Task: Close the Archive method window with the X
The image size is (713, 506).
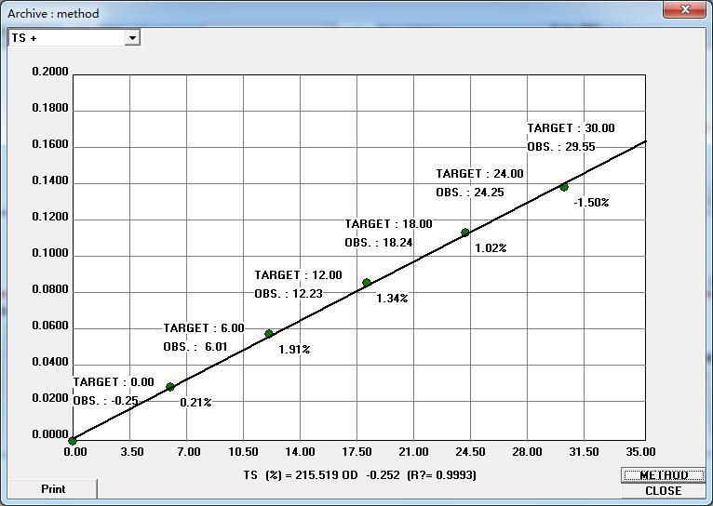Action: pos(687,9)
